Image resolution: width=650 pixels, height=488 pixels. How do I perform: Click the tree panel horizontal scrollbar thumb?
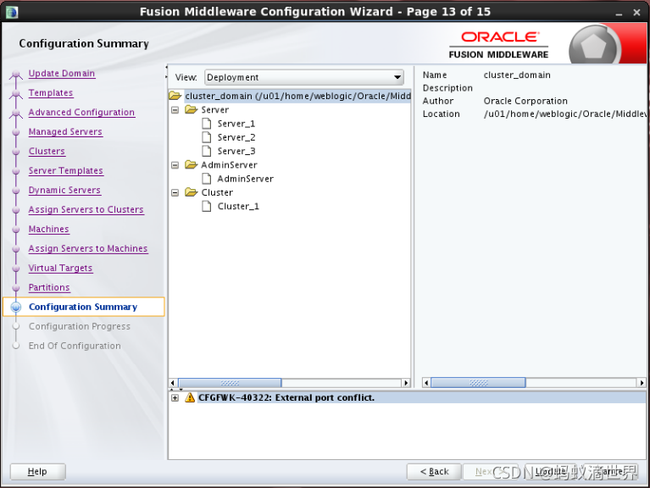pos(230,383)
